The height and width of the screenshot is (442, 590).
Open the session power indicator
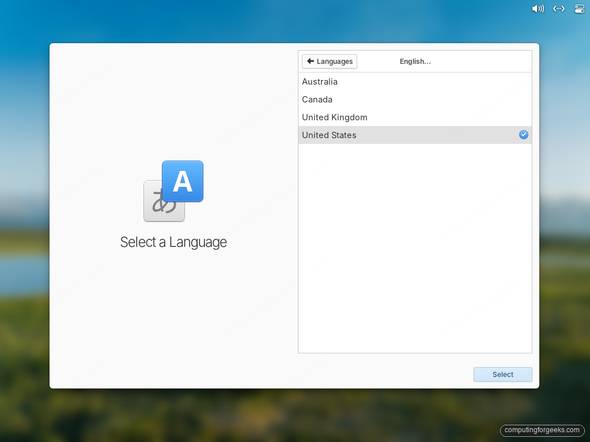click(x=580, y=9)
